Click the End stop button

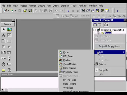[78, 11]
